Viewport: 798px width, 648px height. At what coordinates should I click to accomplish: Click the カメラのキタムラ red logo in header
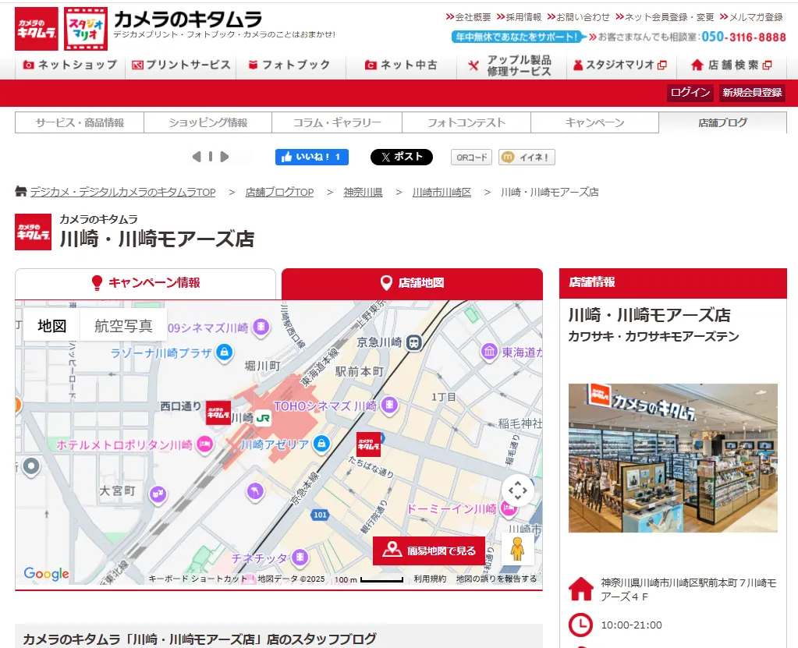tap(36, 29)
